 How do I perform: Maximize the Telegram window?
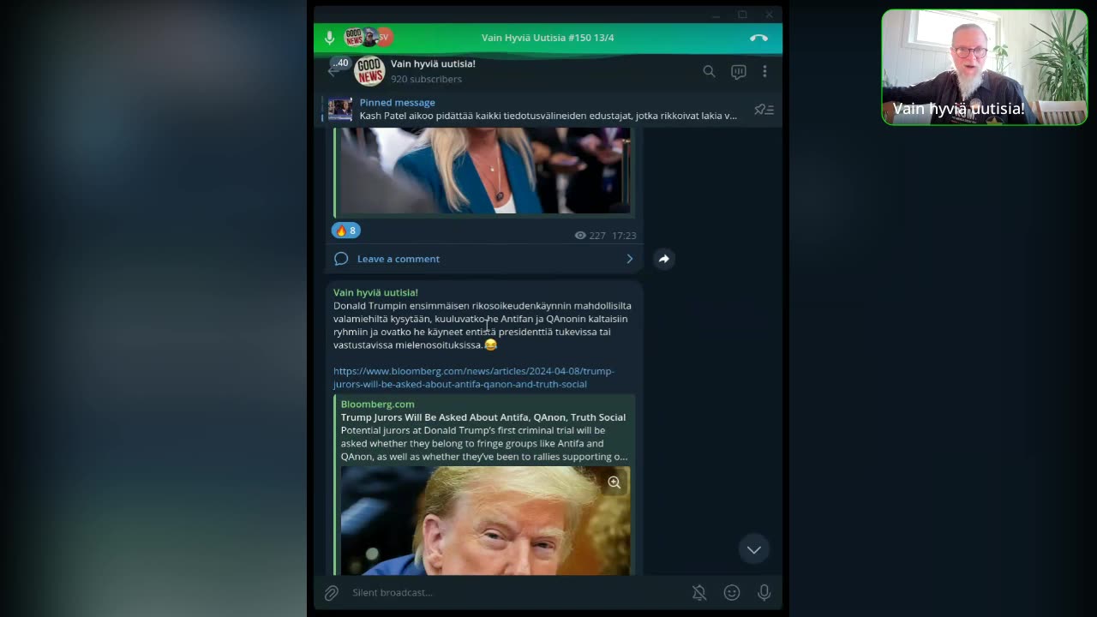pyautogui.click(x=742, y=15)
